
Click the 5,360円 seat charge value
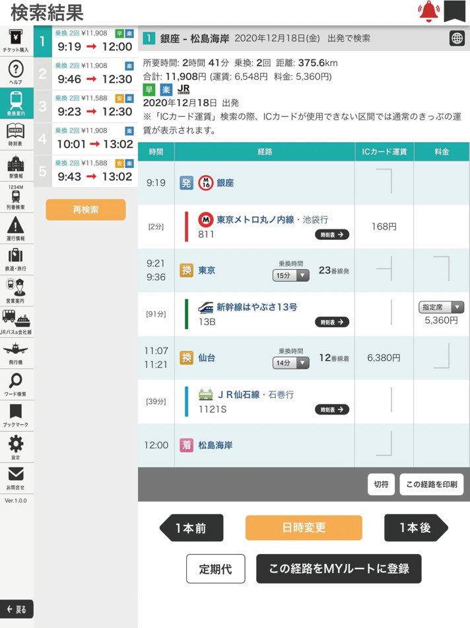pos(441,321)
